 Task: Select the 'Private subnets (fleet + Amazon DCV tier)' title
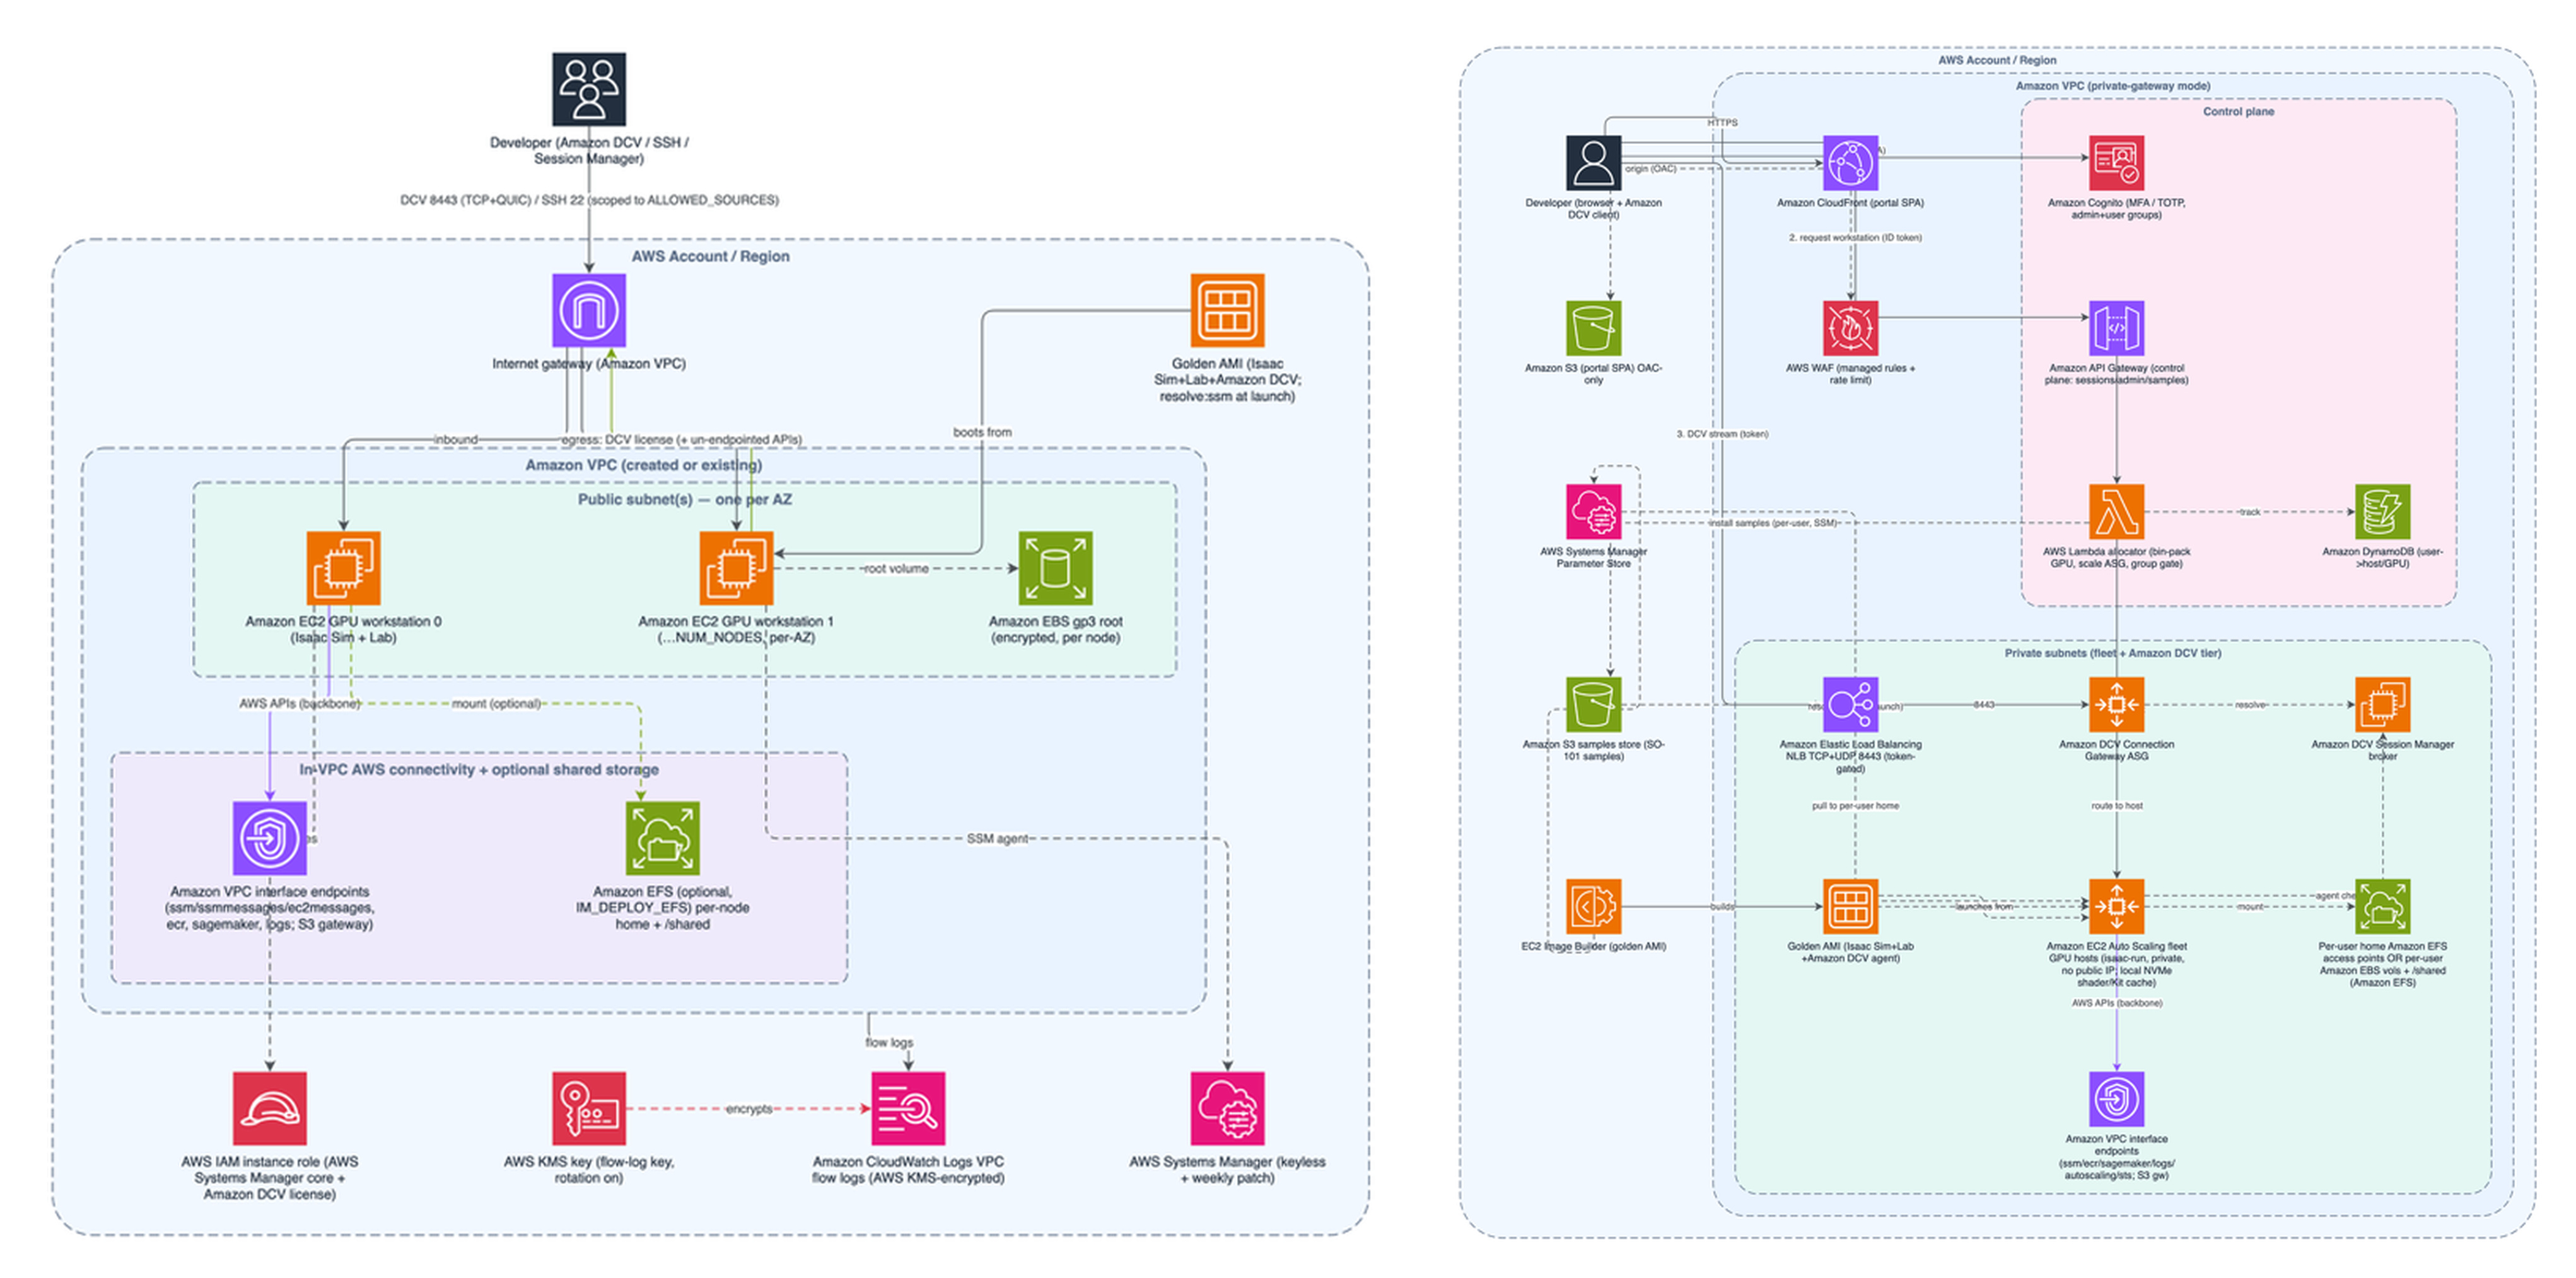[x=2113, y=652]
